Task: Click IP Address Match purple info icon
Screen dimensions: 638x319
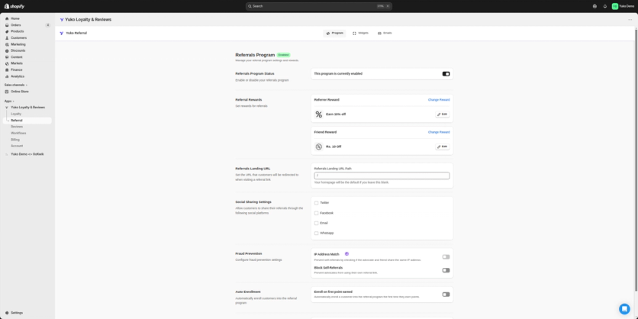Action: tap(346, 254)
